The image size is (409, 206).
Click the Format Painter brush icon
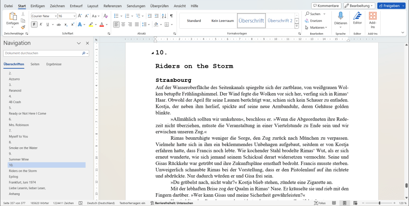click(23, 27)
